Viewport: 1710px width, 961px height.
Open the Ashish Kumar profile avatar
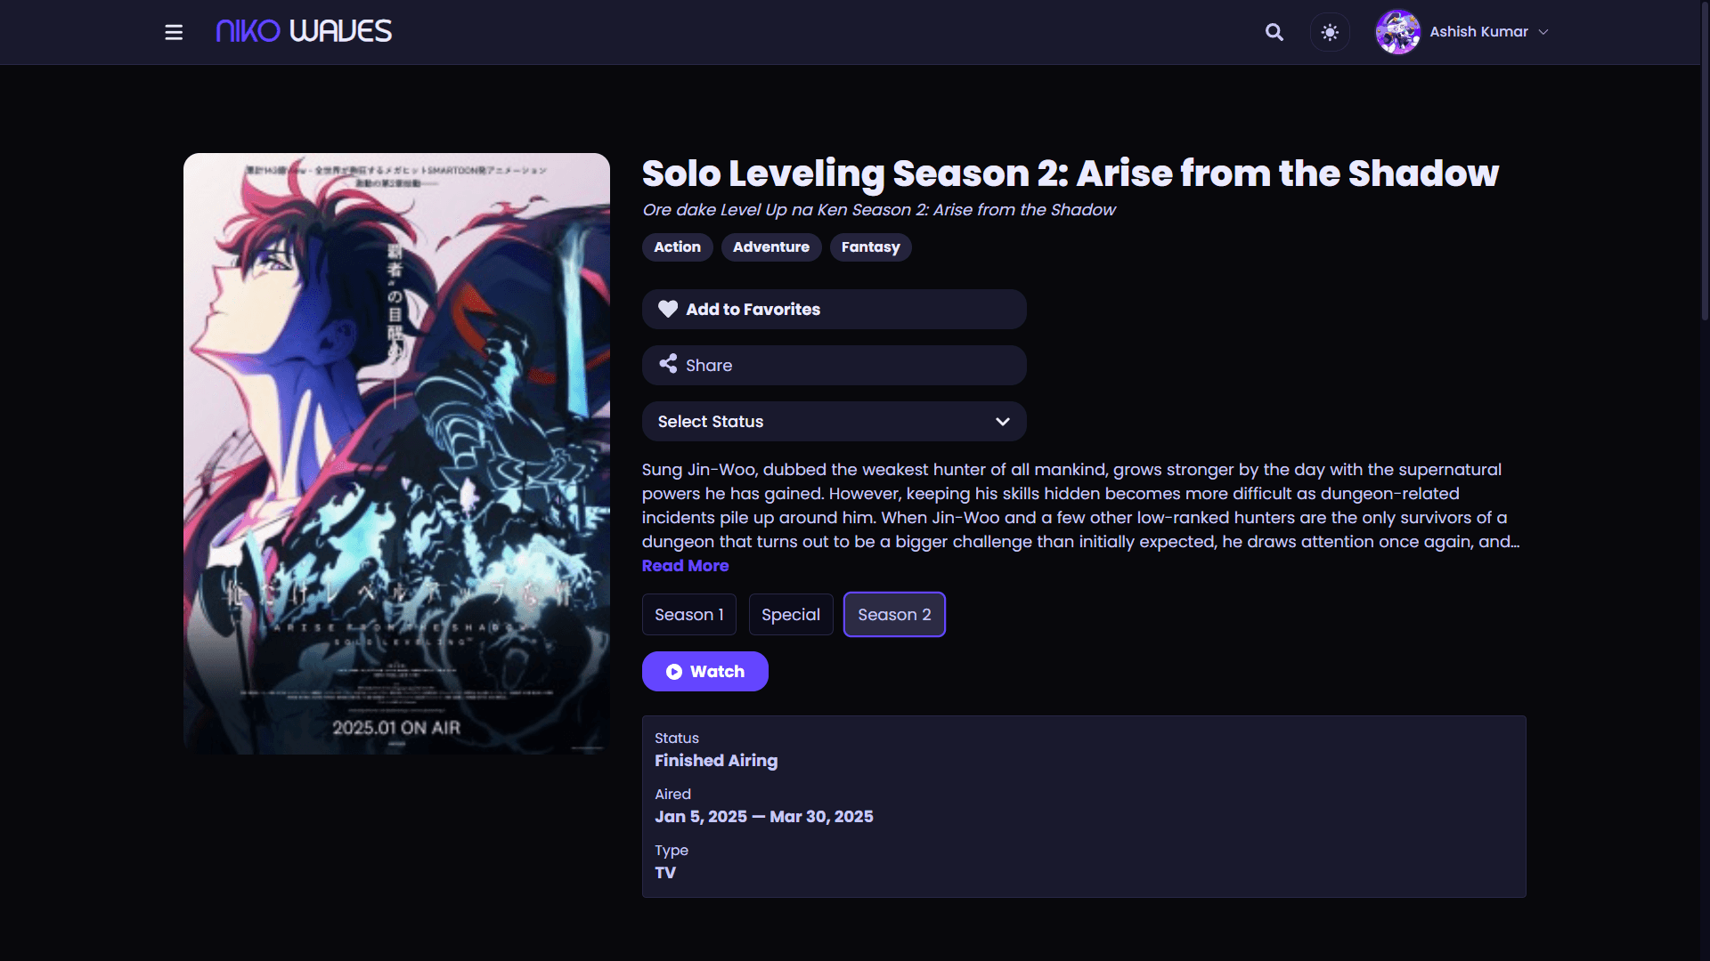[x=1398, y=32]
